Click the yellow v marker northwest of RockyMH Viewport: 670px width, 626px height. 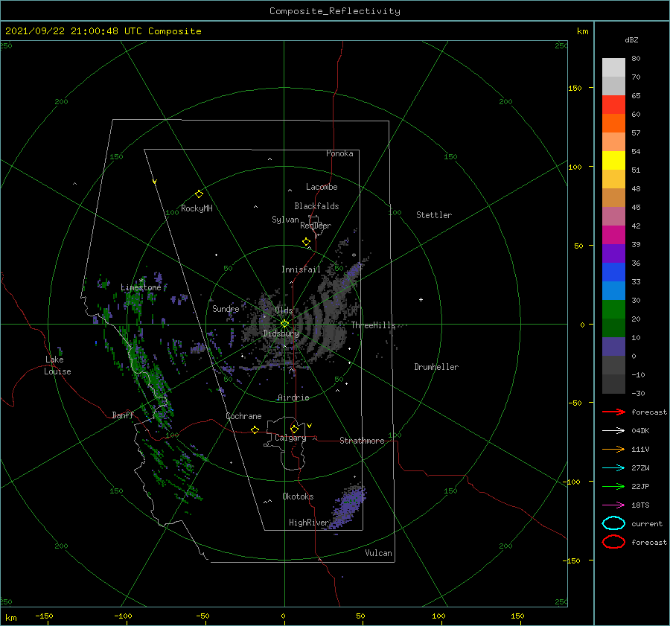pyautogui.click(x=155, y=182)
